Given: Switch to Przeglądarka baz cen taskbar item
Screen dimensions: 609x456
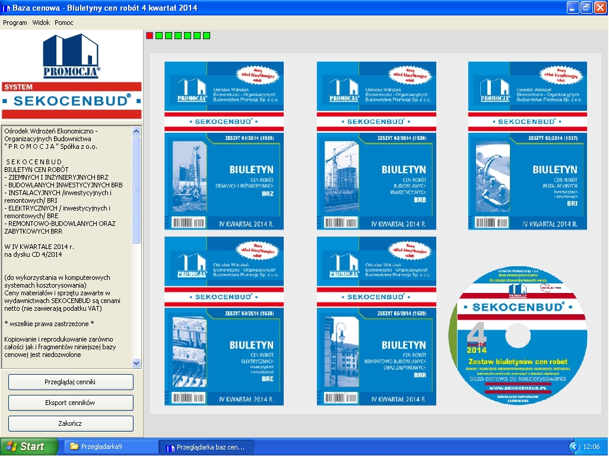Looking at the screenshot, I should pyautogui.click(x=207, y=447).
